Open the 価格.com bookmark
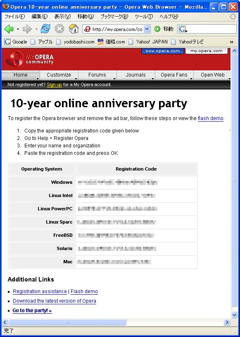Image resolution: width=240 pixels, height=337 pixels. click(x=111, y=42)
